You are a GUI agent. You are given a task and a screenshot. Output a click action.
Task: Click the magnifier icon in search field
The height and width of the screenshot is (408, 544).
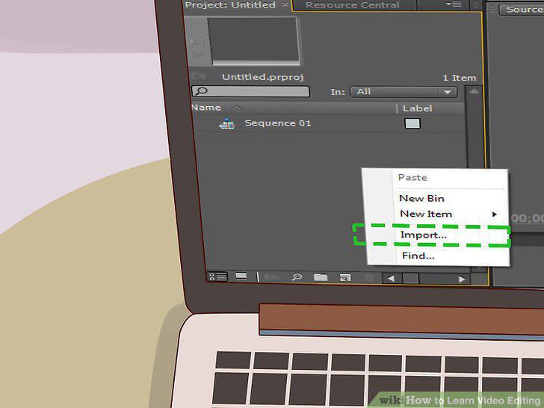[x=201, y=91]
